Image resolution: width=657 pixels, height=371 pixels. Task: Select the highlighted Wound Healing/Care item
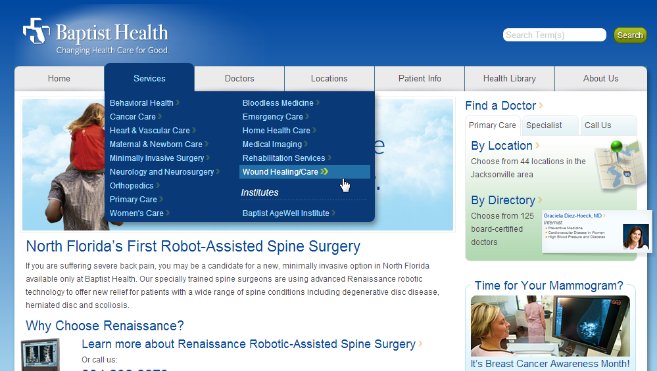point(304,171)
